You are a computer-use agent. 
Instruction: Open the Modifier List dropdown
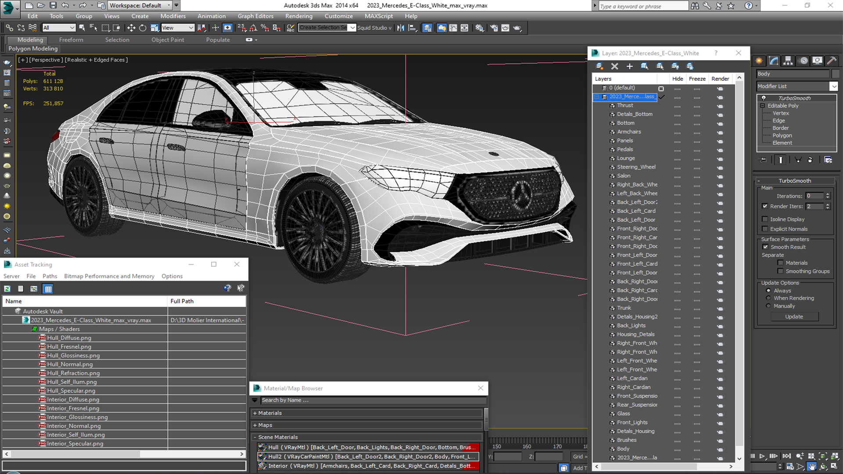(833, 86)
